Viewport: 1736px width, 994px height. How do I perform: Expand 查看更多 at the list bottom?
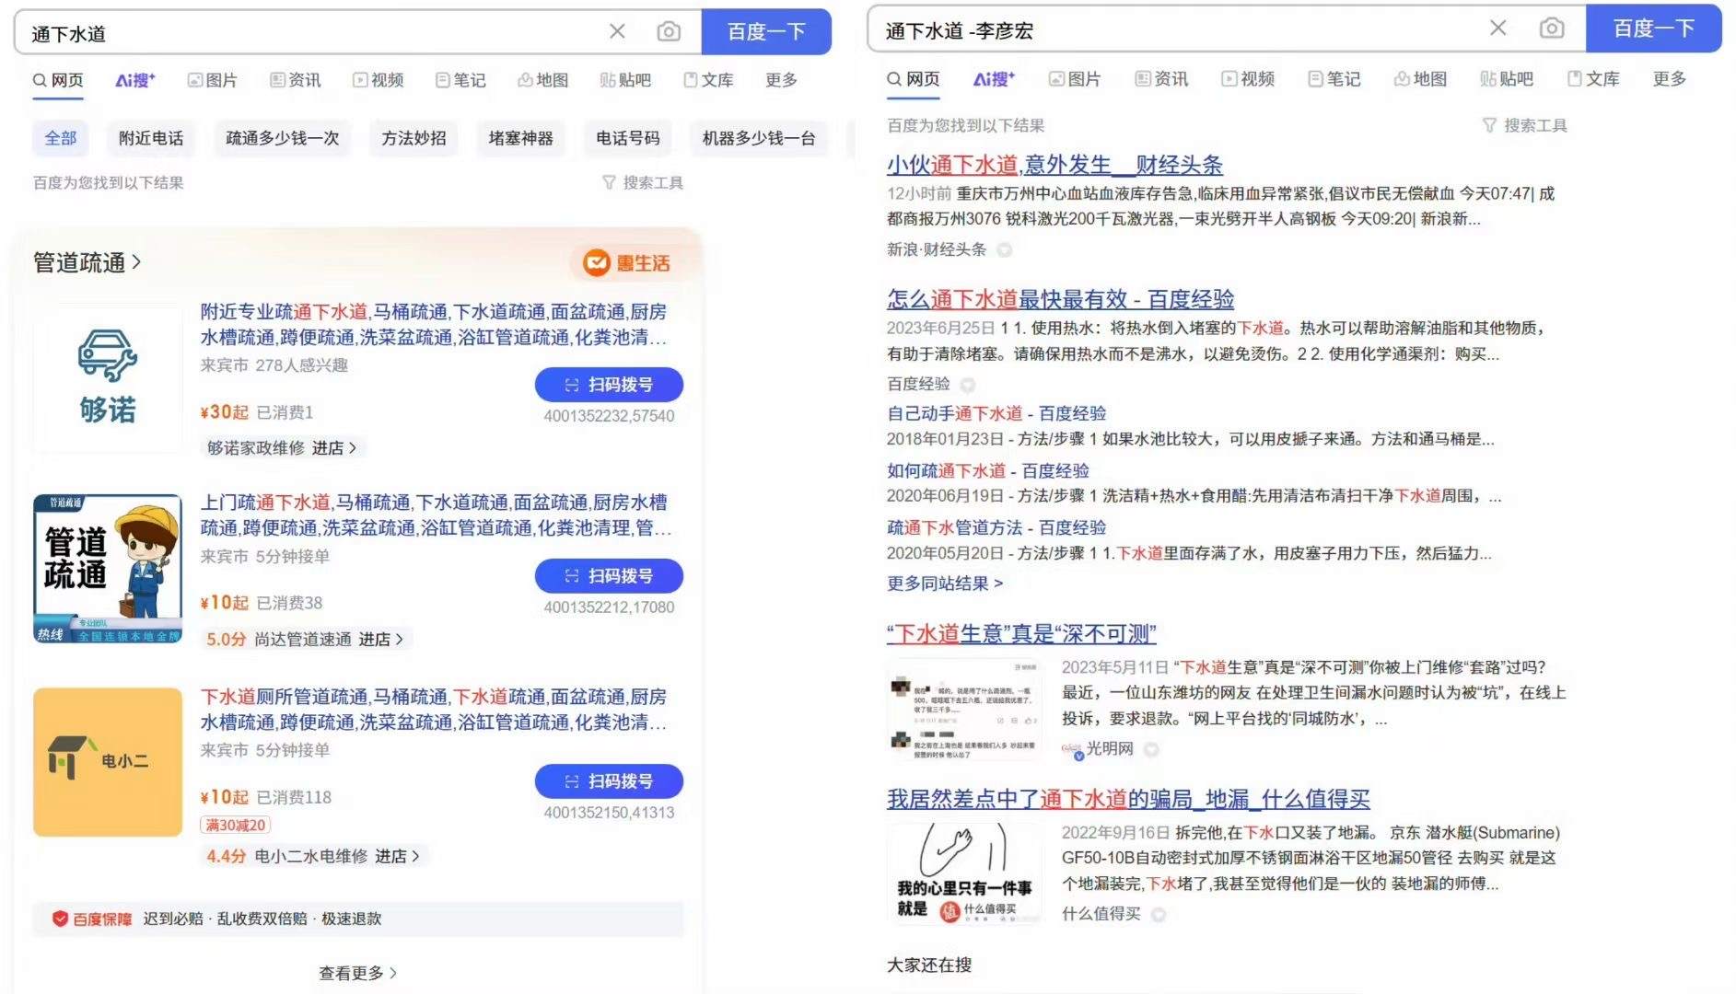click(358, 973)
